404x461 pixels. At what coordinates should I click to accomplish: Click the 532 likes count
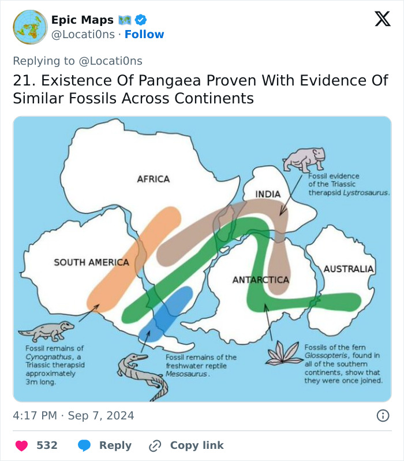47,445
